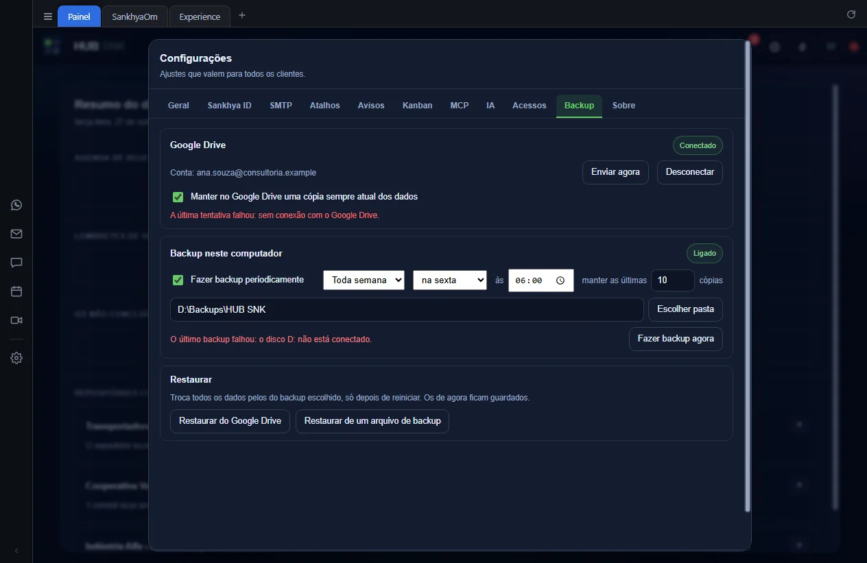Select the MCP settings tab
The height and width of the screenshot is (563, 867).
pyautogui.click(x=460, y=106)
